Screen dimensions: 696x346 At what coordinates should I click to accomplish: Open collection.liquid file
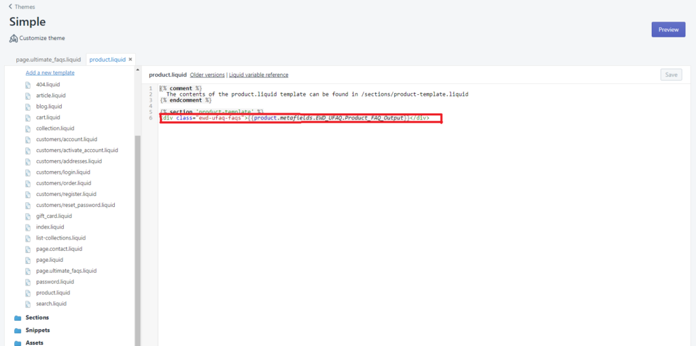[x=56, y=128]
